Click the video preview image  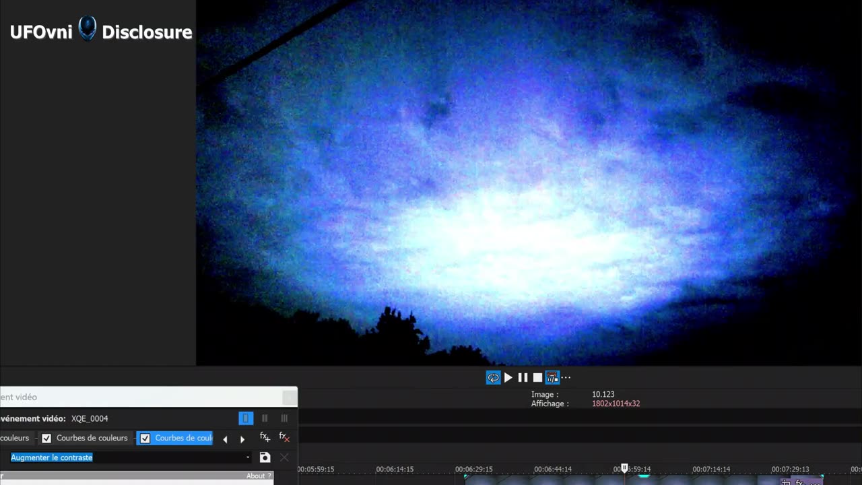529,183
